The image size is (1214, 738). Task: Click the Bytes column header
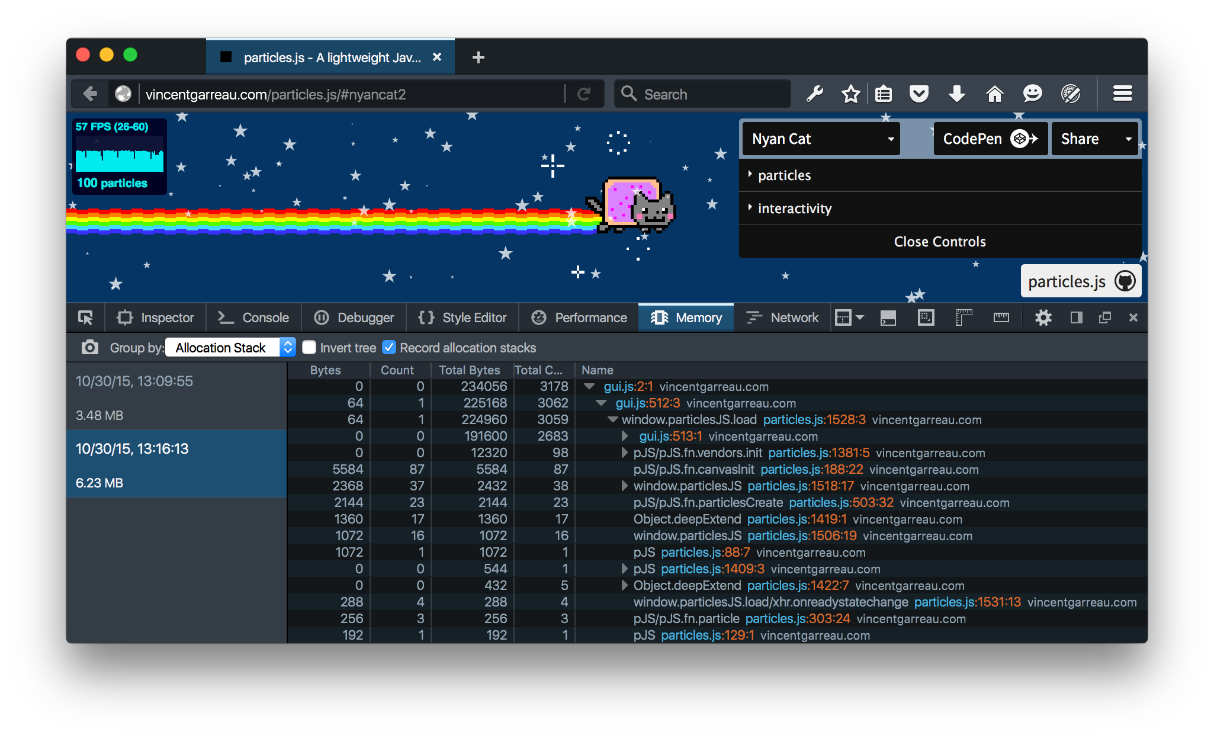329,370
